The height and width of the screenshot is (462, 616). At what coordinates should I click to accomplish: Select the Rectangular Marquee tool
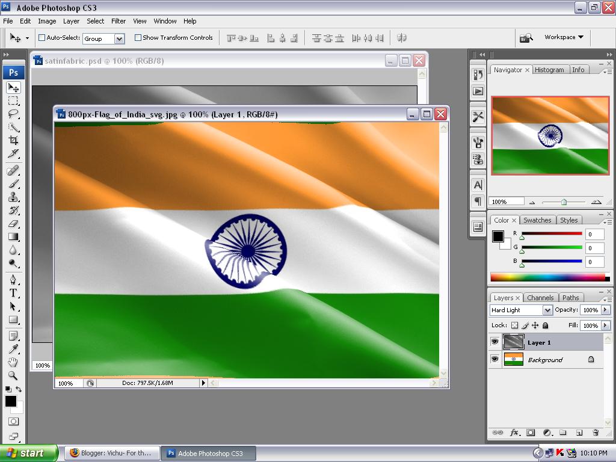(x=13, y=100)
